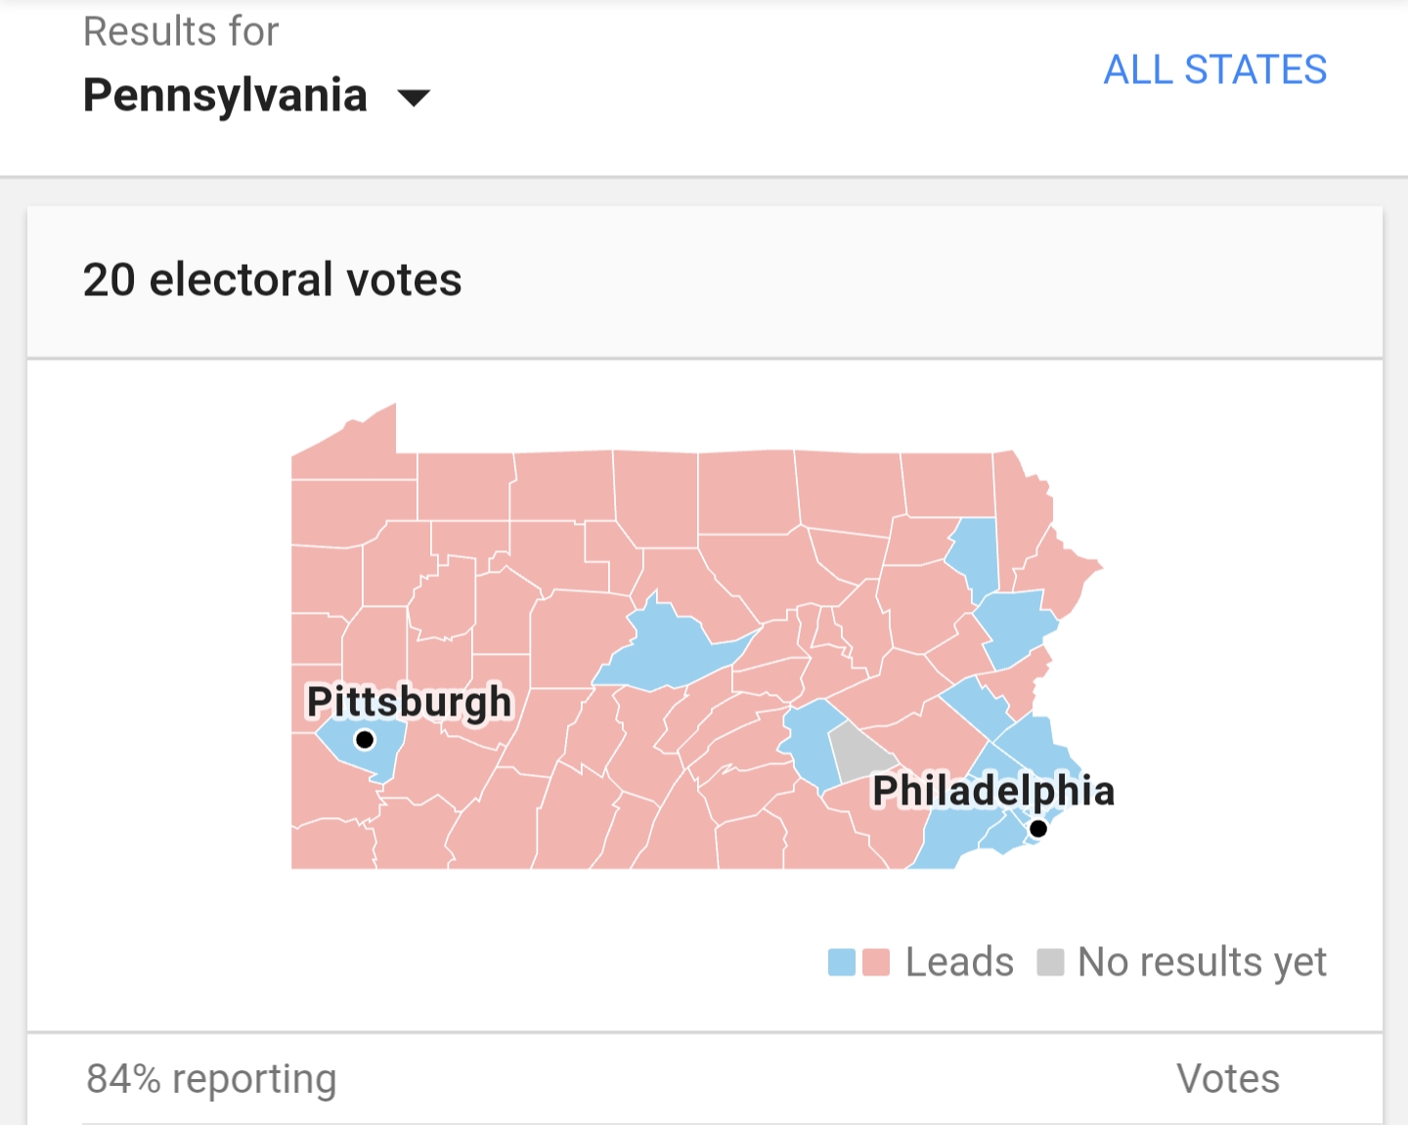Click the Votes column header
1408x1125 pixels.
click(1227, 1078)
